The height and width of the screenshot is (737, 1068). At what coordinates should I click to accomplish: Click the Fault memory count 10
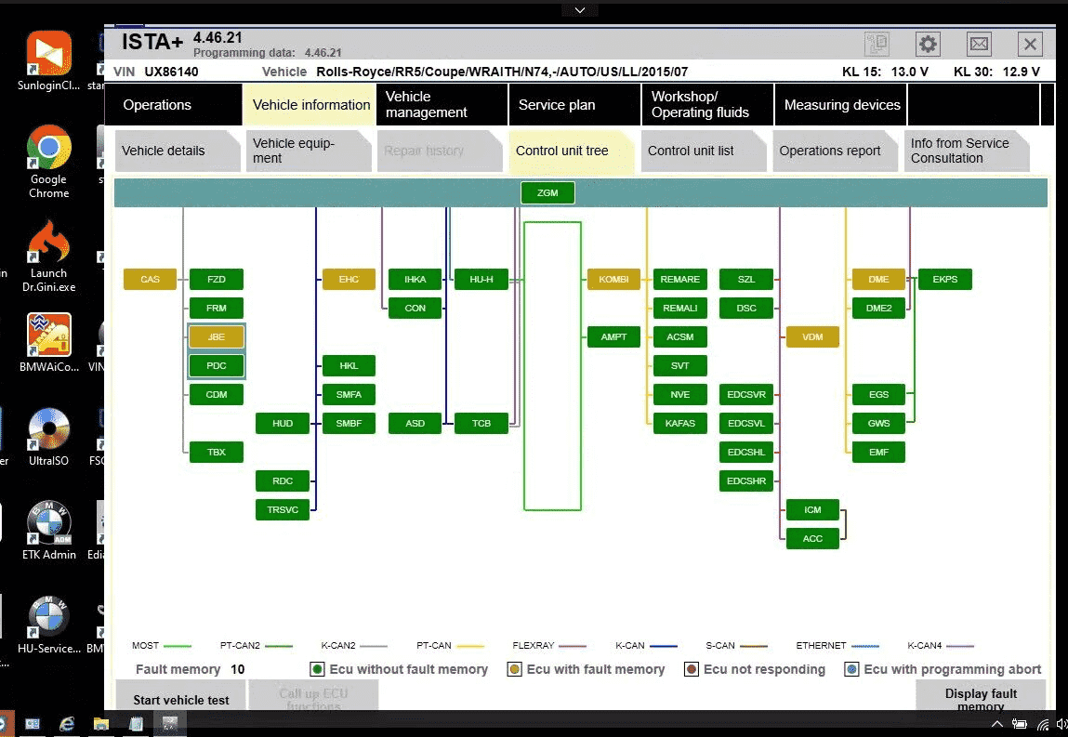pos(238,669)
